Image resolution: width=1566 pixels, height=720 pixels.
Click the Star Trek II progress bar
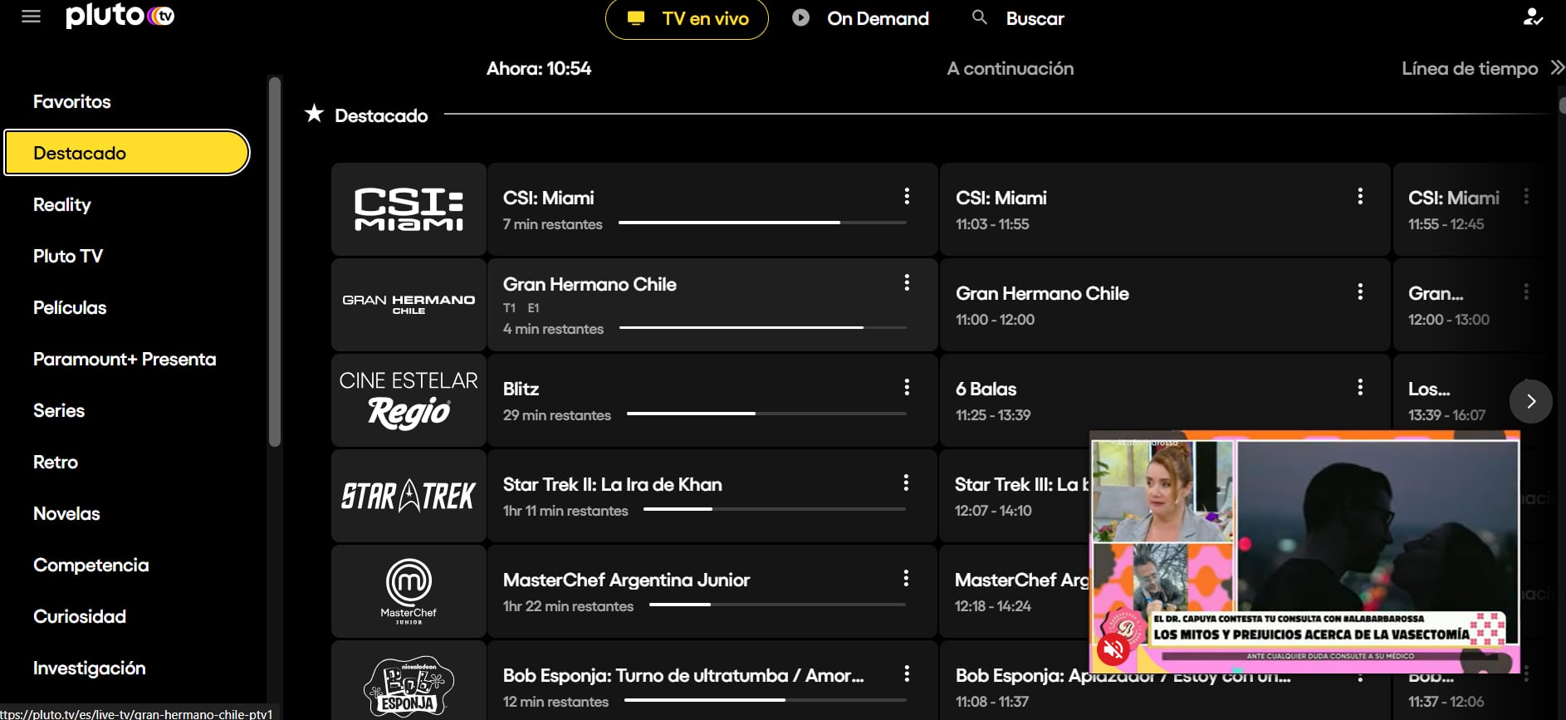click(775, 509)
